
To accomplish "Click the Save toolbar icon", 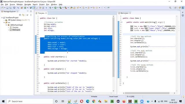I will [7, 8].
